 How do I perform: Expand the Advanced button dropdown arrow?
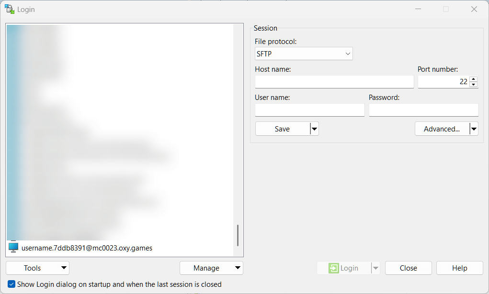pyautogui.click(x=473, y=129)
